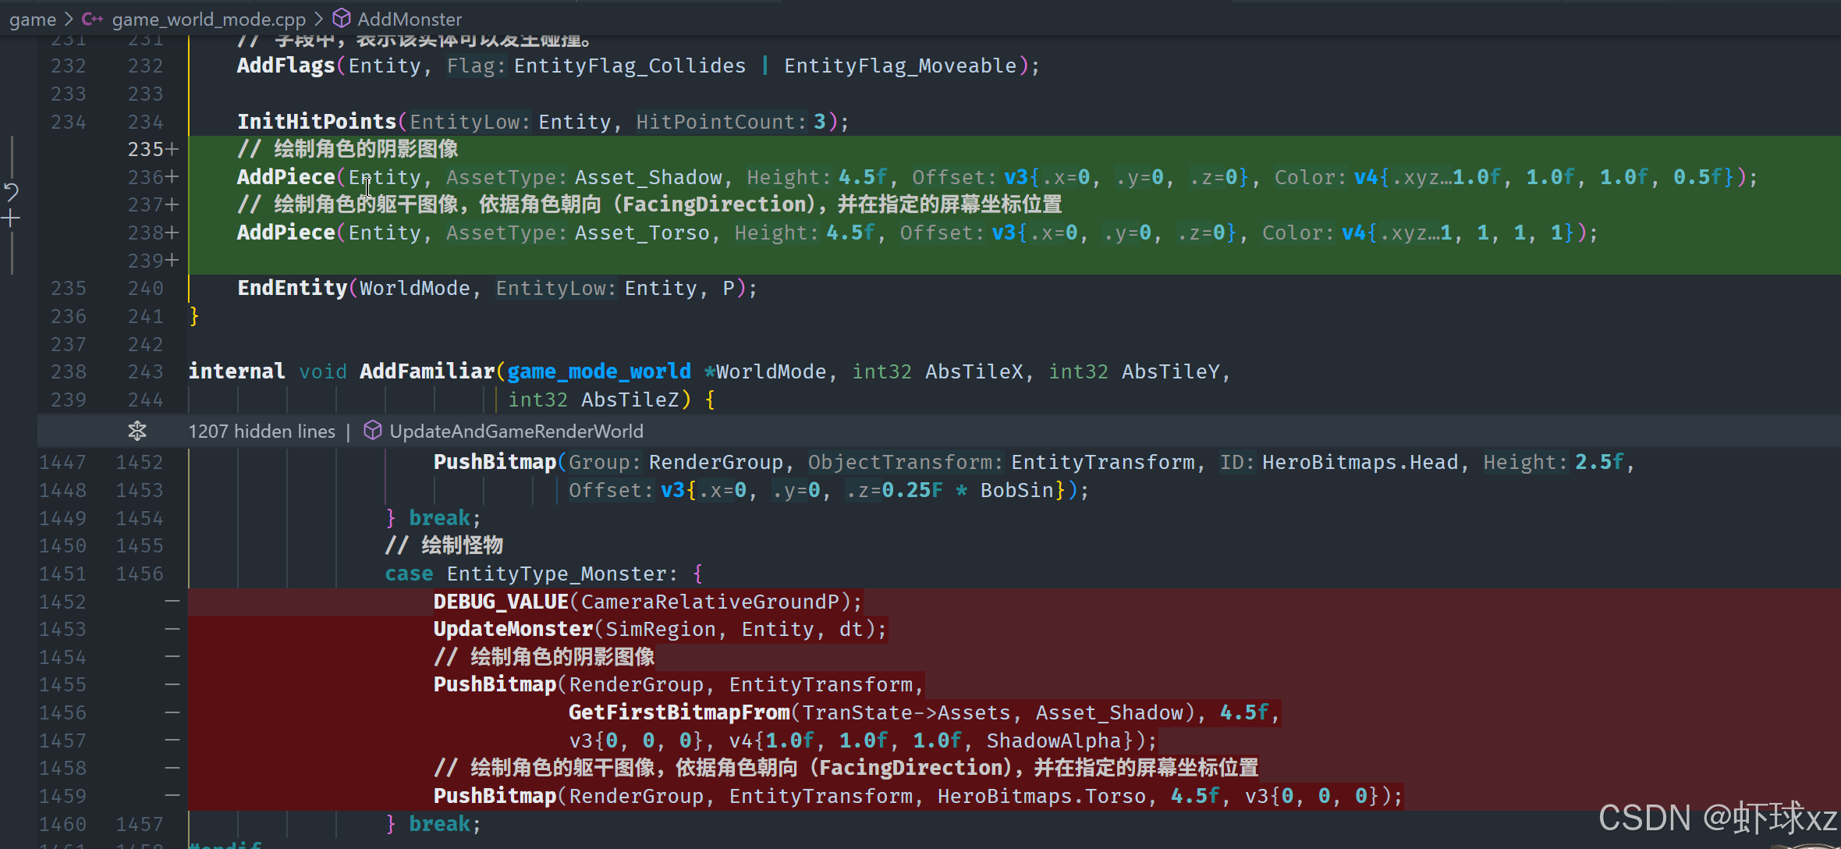Click the stage change plus icon in gutter
The width and height of the screenshot is (1841, 849).
[11, 218]
